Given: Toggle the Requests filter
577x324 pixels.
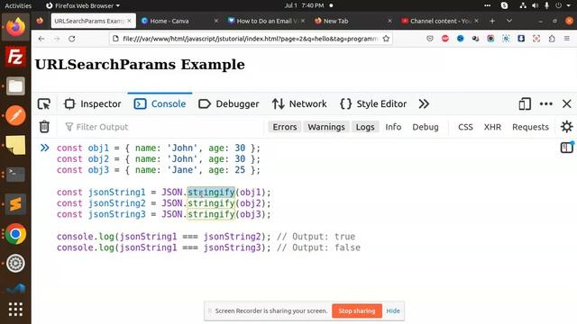Looking at the screenshot, I should [530, 127].
